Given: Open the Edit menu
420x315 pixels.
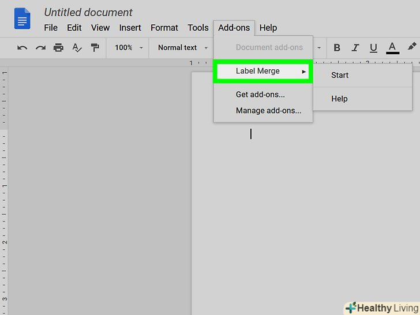Looking at the screenshot, I should pyautogui.click(x=74, y=28).
